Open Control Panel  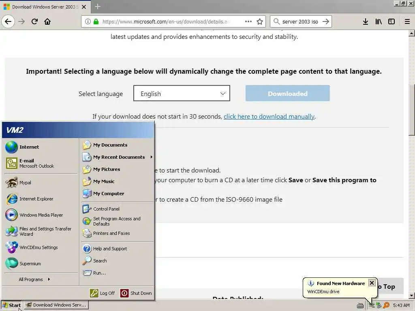pyautogui.click(x=117, y=209)
